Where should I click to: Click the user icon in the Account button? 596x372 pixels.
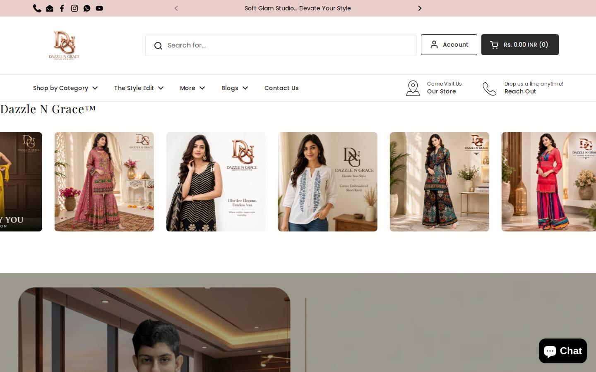(434, 45)
